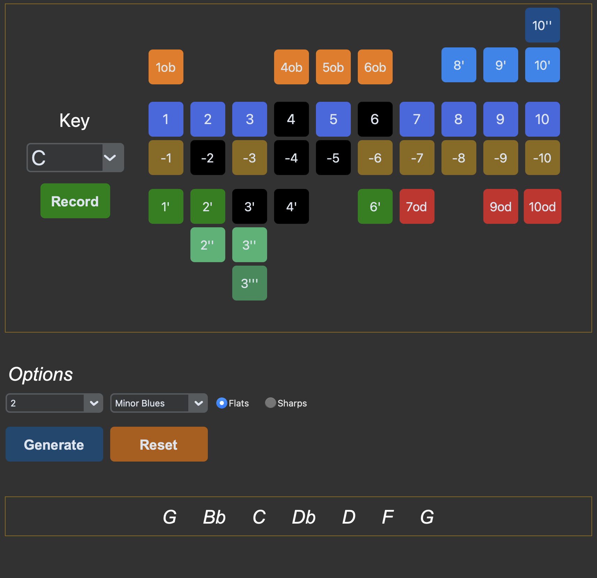Open the position dropdown showing 2
The height and width of the screenshot is (578, 597).
pyautogui.click(x=54, y=403)
